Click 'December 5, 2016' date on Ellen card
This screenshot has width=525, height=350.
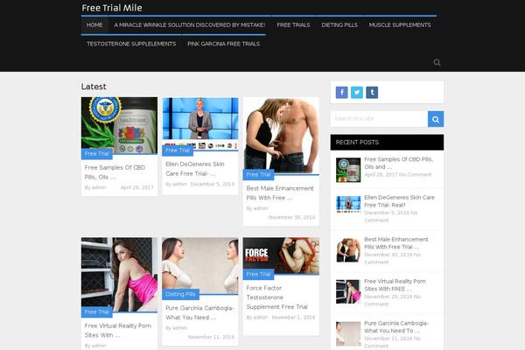click(213, 184)
